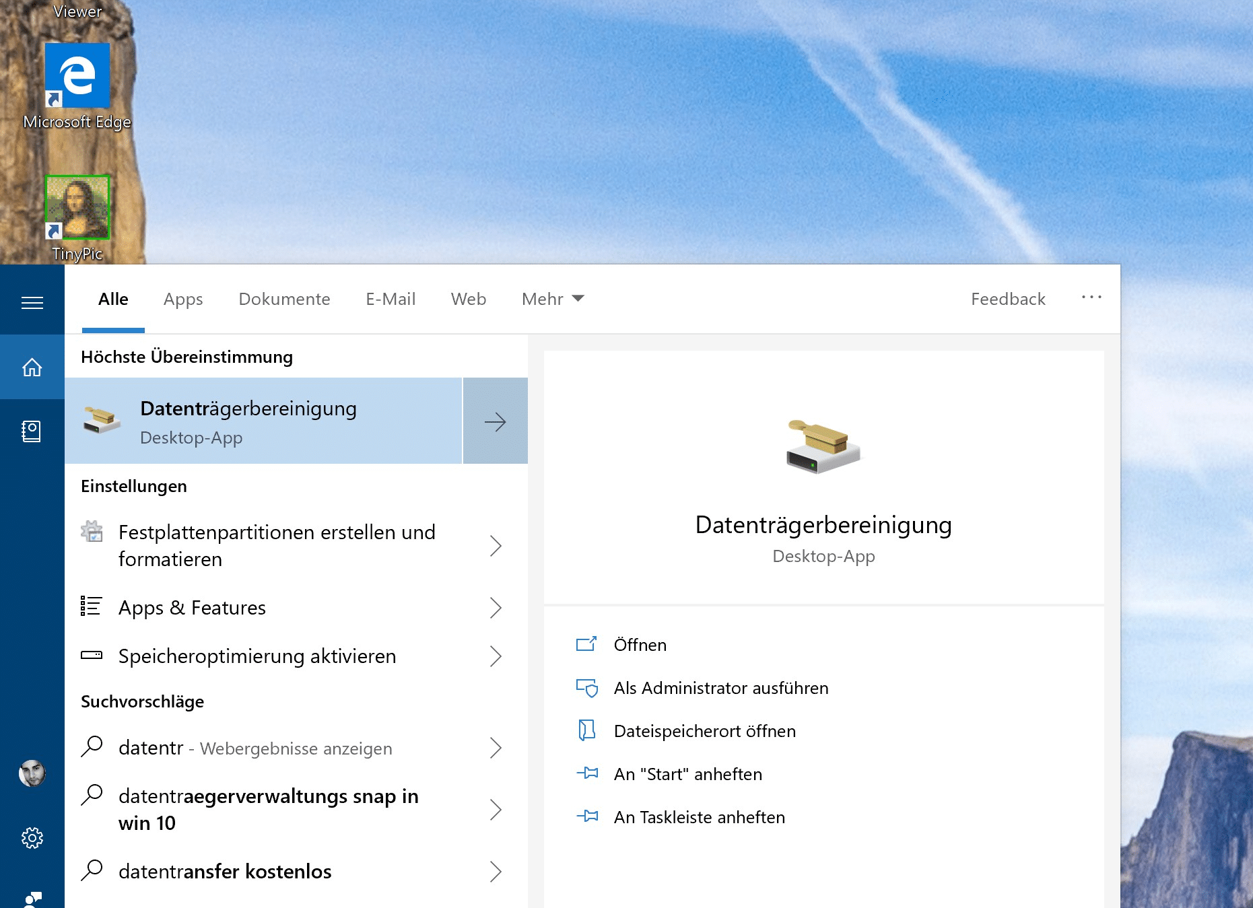Open "Dateispeicherort öffnen"
1253x908 pixels.
[x=704, y=731]
